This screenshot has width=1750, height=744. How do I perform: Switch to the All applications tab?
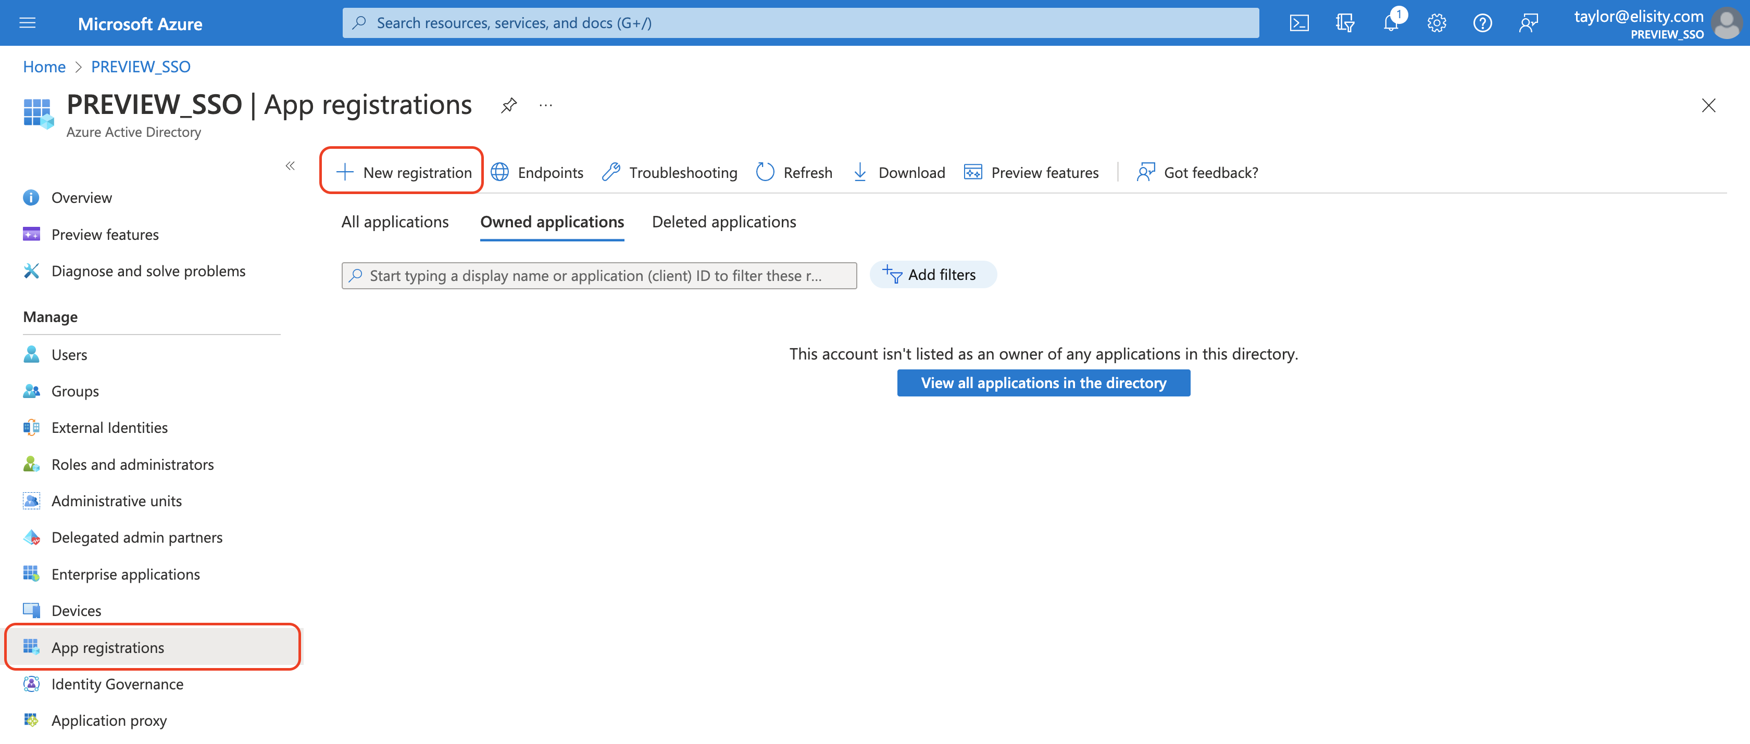(395, 222)
